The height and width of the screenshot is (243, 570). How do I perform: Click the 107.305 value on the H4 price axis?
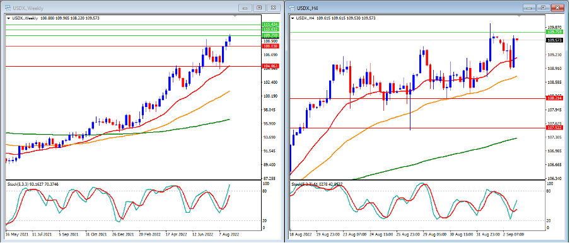pyautogui.click(x=555, y=137)
